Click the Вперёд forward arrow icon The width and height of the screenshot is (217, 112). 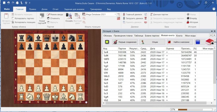click(x=188, y=18)
